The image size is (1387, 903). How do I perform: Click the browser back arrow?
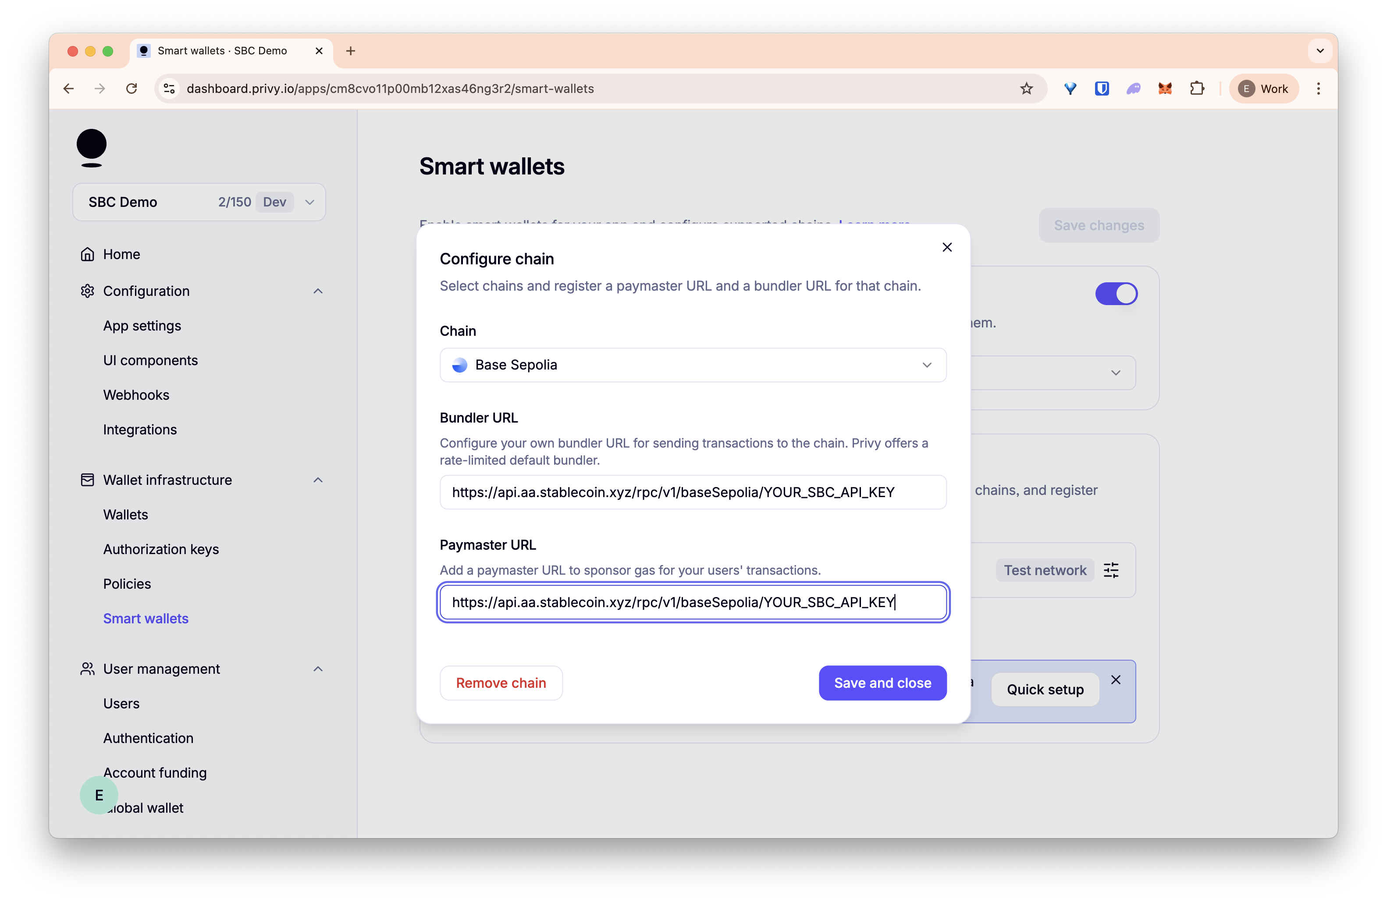(69, 89)
